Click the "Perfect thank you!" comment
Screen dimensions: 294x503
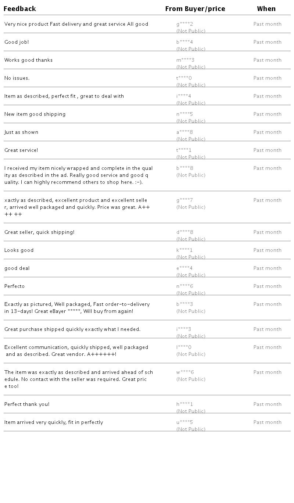tap(27, 404)
